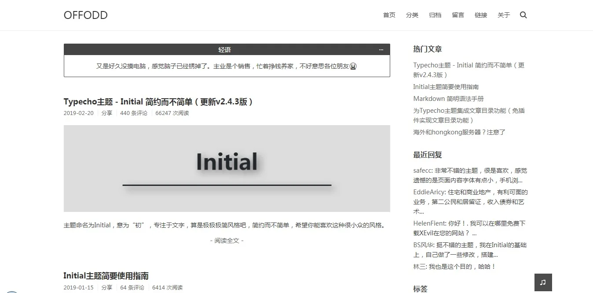Open the 关于 page
The image size is (593, 293).
pos(503,15)
